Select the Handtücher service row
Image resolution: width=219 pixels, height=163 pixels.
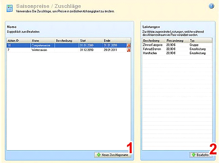(177, 53)
